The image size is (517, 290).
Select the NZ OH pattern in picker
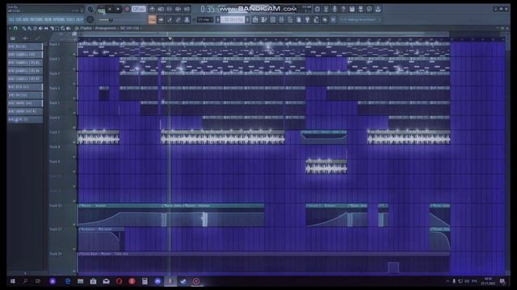(x=25, y=95)
